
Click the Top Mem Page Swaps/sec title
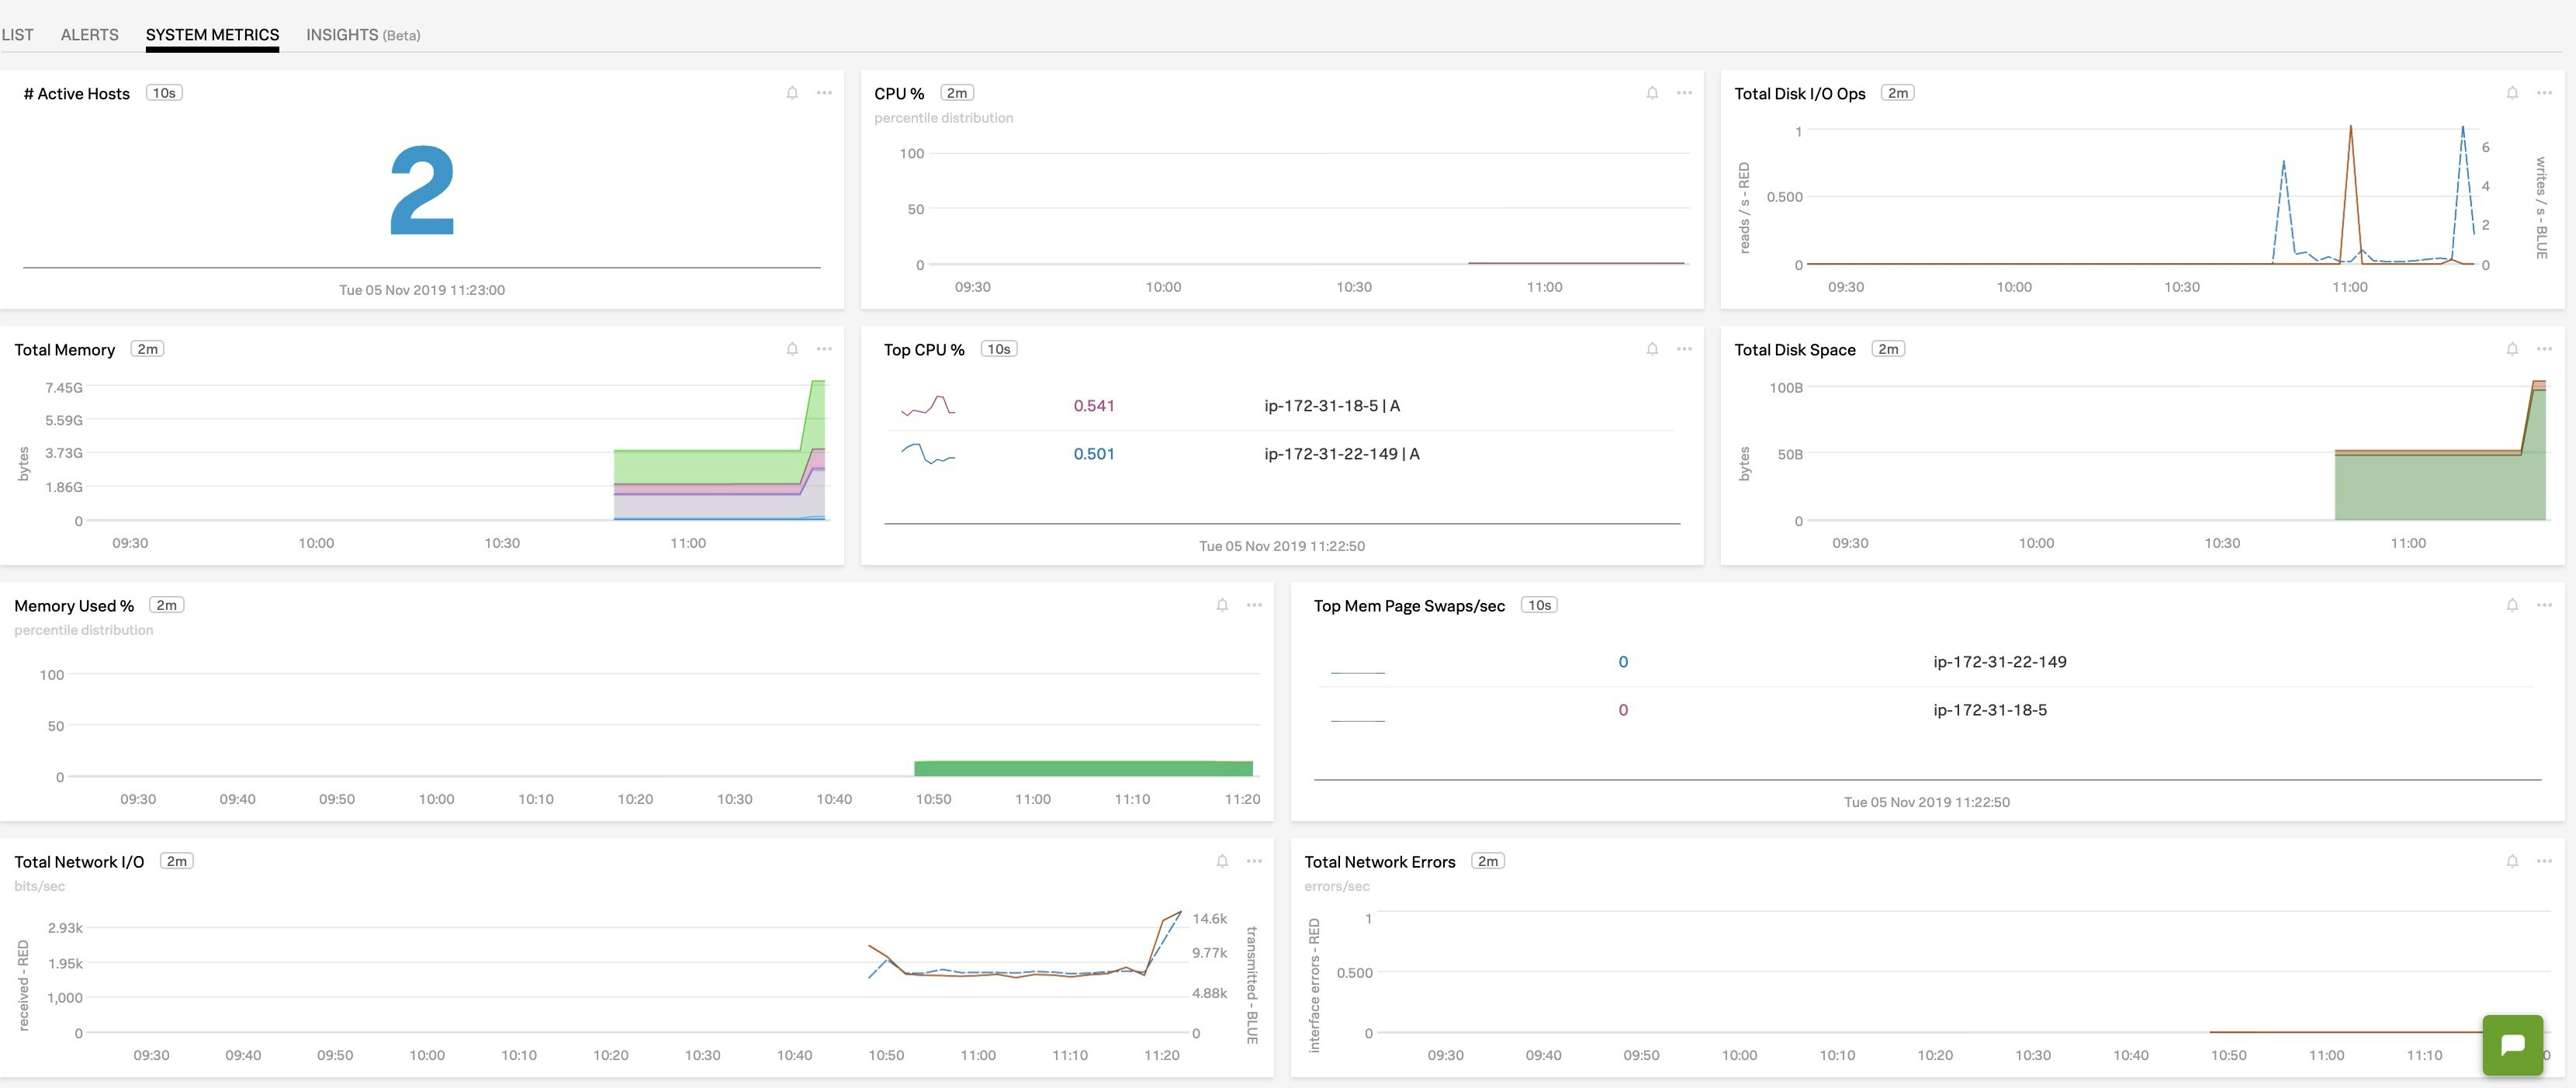1409,606
